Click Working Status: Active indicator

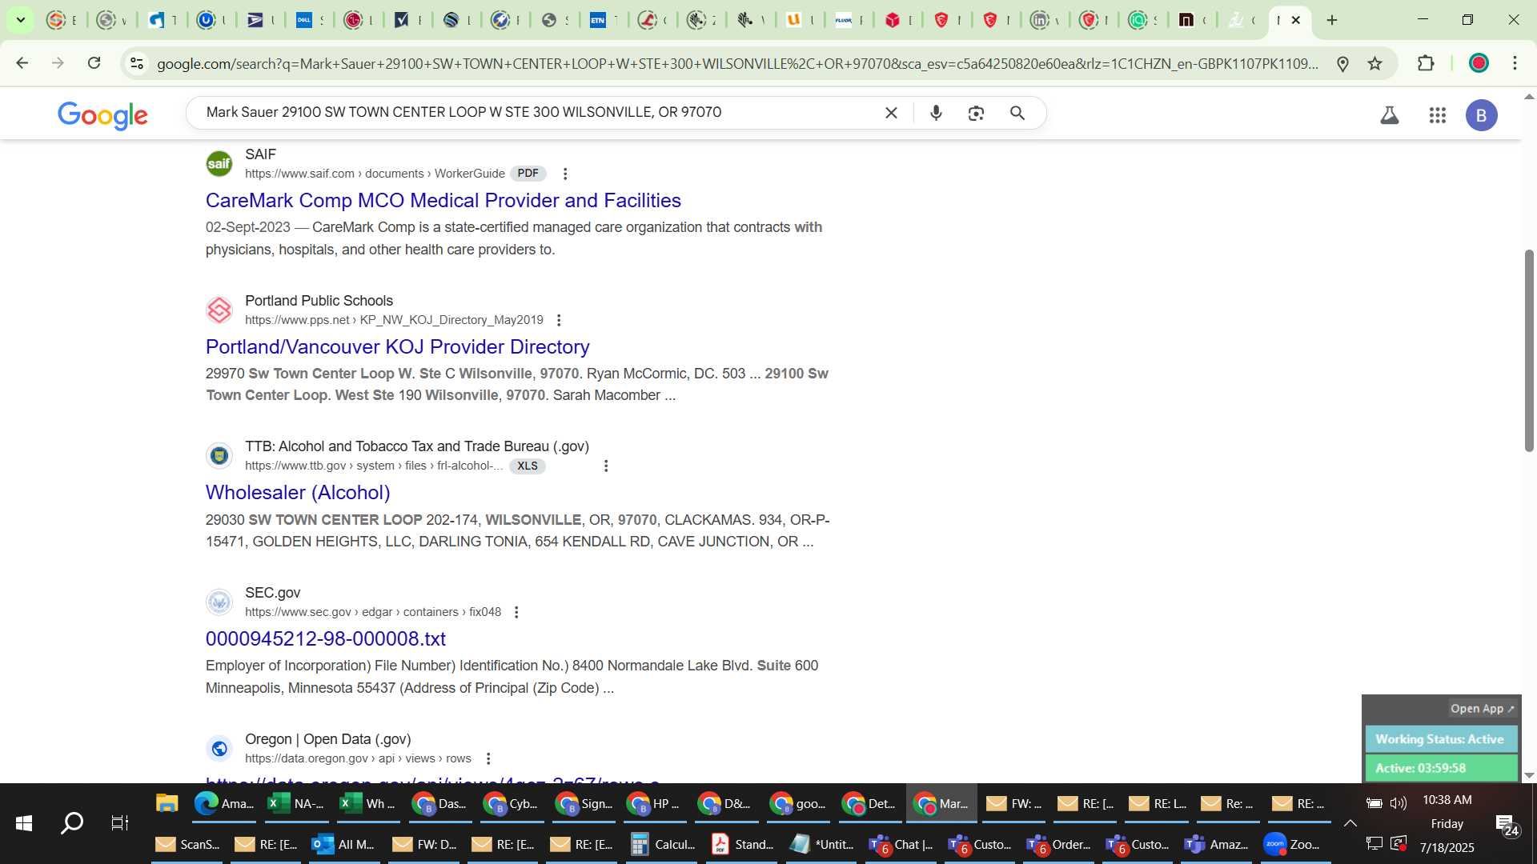click(1440, 739)
